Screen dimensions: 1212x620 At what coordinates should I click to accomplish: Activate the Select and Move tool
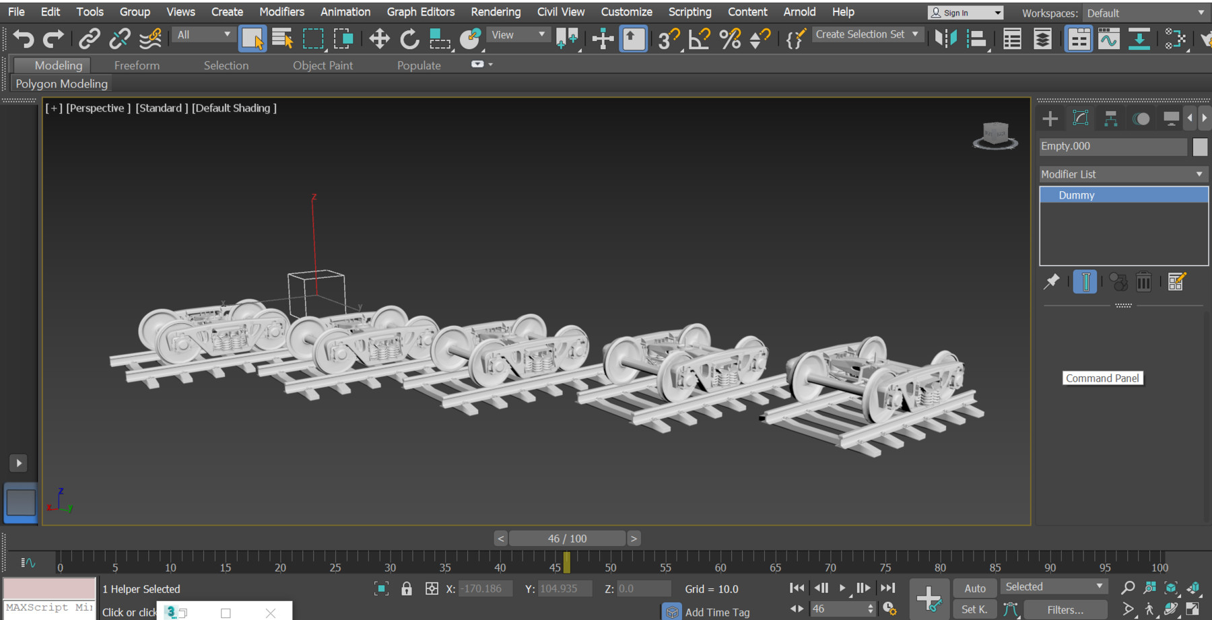[379, 38]
